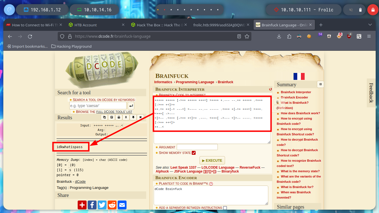Open the Feedback side tab
The width and height of the screenshot is (379, 213).
[x=371, y=93]
